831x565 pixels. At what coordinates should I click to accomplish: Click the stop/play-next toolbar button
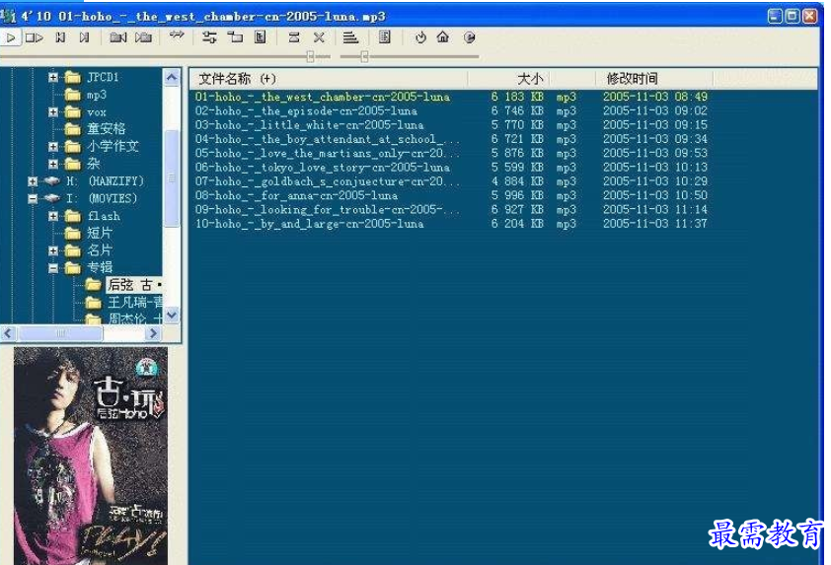[x=35, y=37]
